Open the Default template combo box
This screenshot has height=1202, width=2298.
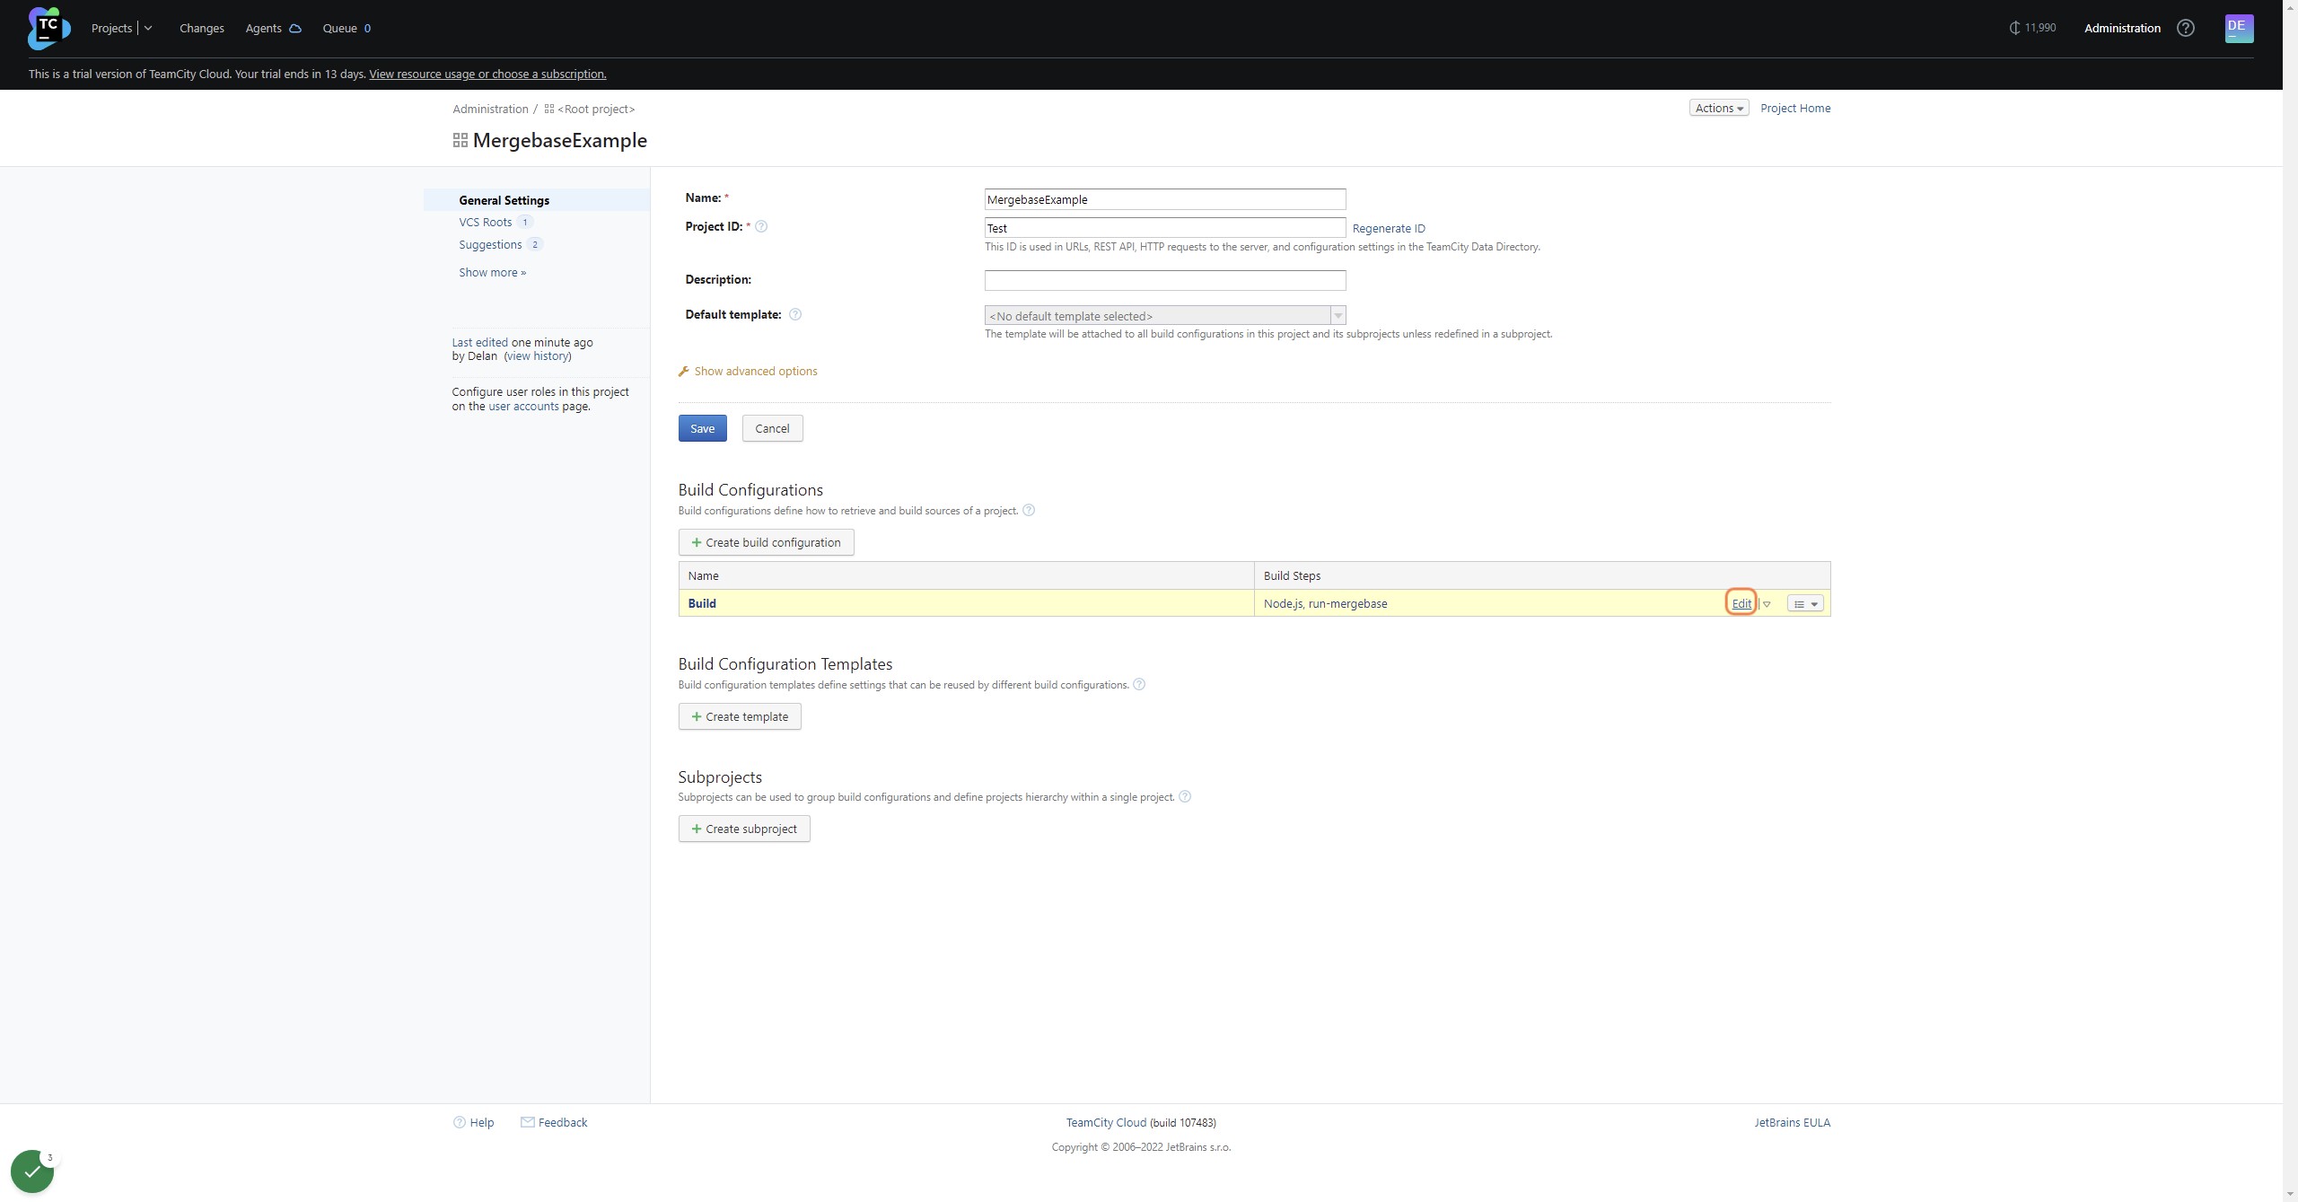click(x=1164, y=315)
